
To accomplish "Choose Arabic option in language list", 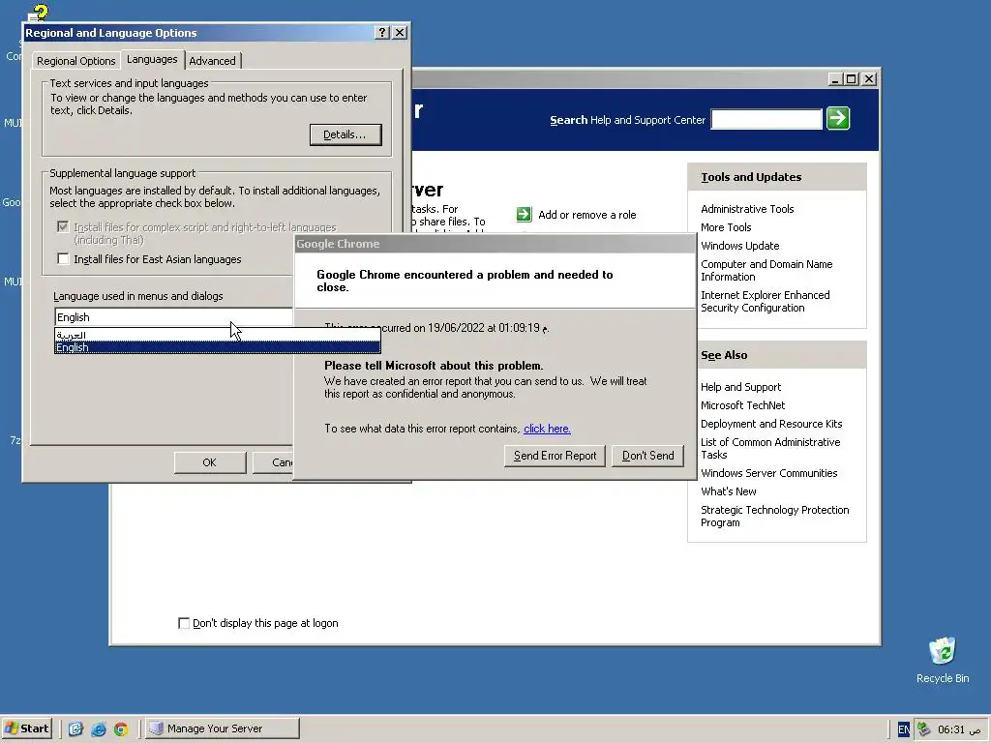I will (x=218, y=335).
